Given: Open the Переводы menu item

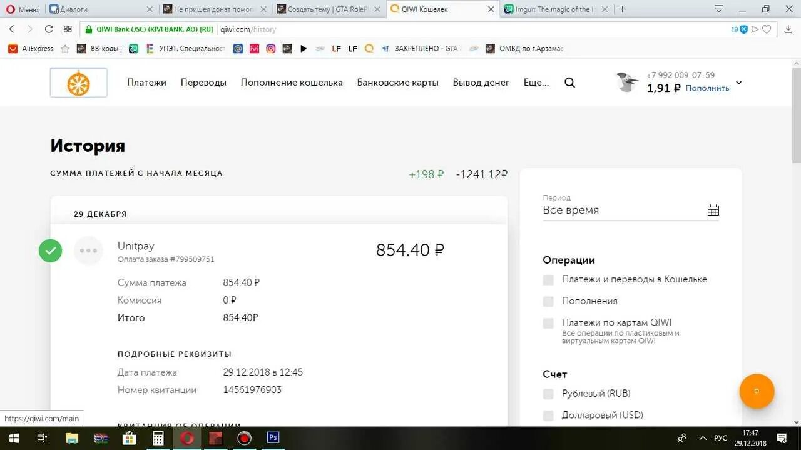Looking at the screenshot, I should 203,82.
